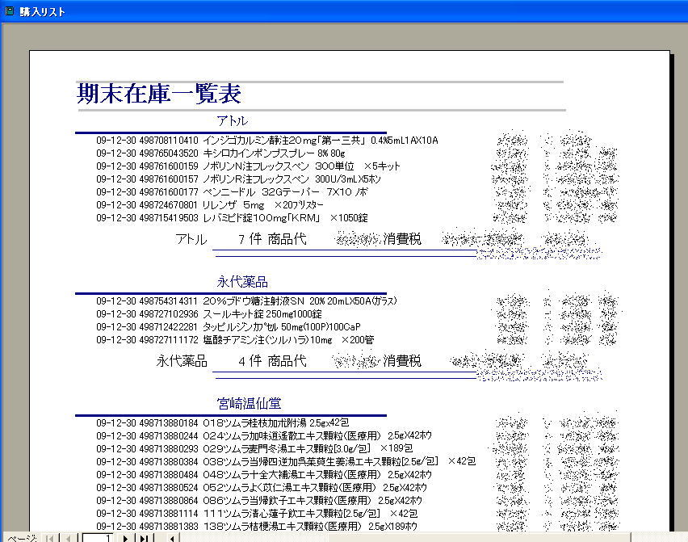Click the 期末在庫一覧表 report title
Image resolution: width=688 pixels, height=542 pixels.
point(159,94)
